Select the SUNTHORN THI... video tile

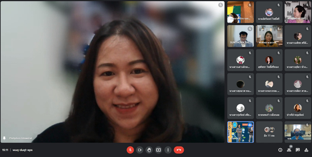240,36
